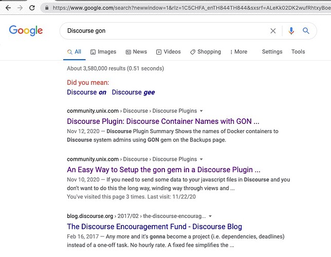Click the About 3,580,000 results text
Screen dimensions: 331x257
click(x=115, y=68)
